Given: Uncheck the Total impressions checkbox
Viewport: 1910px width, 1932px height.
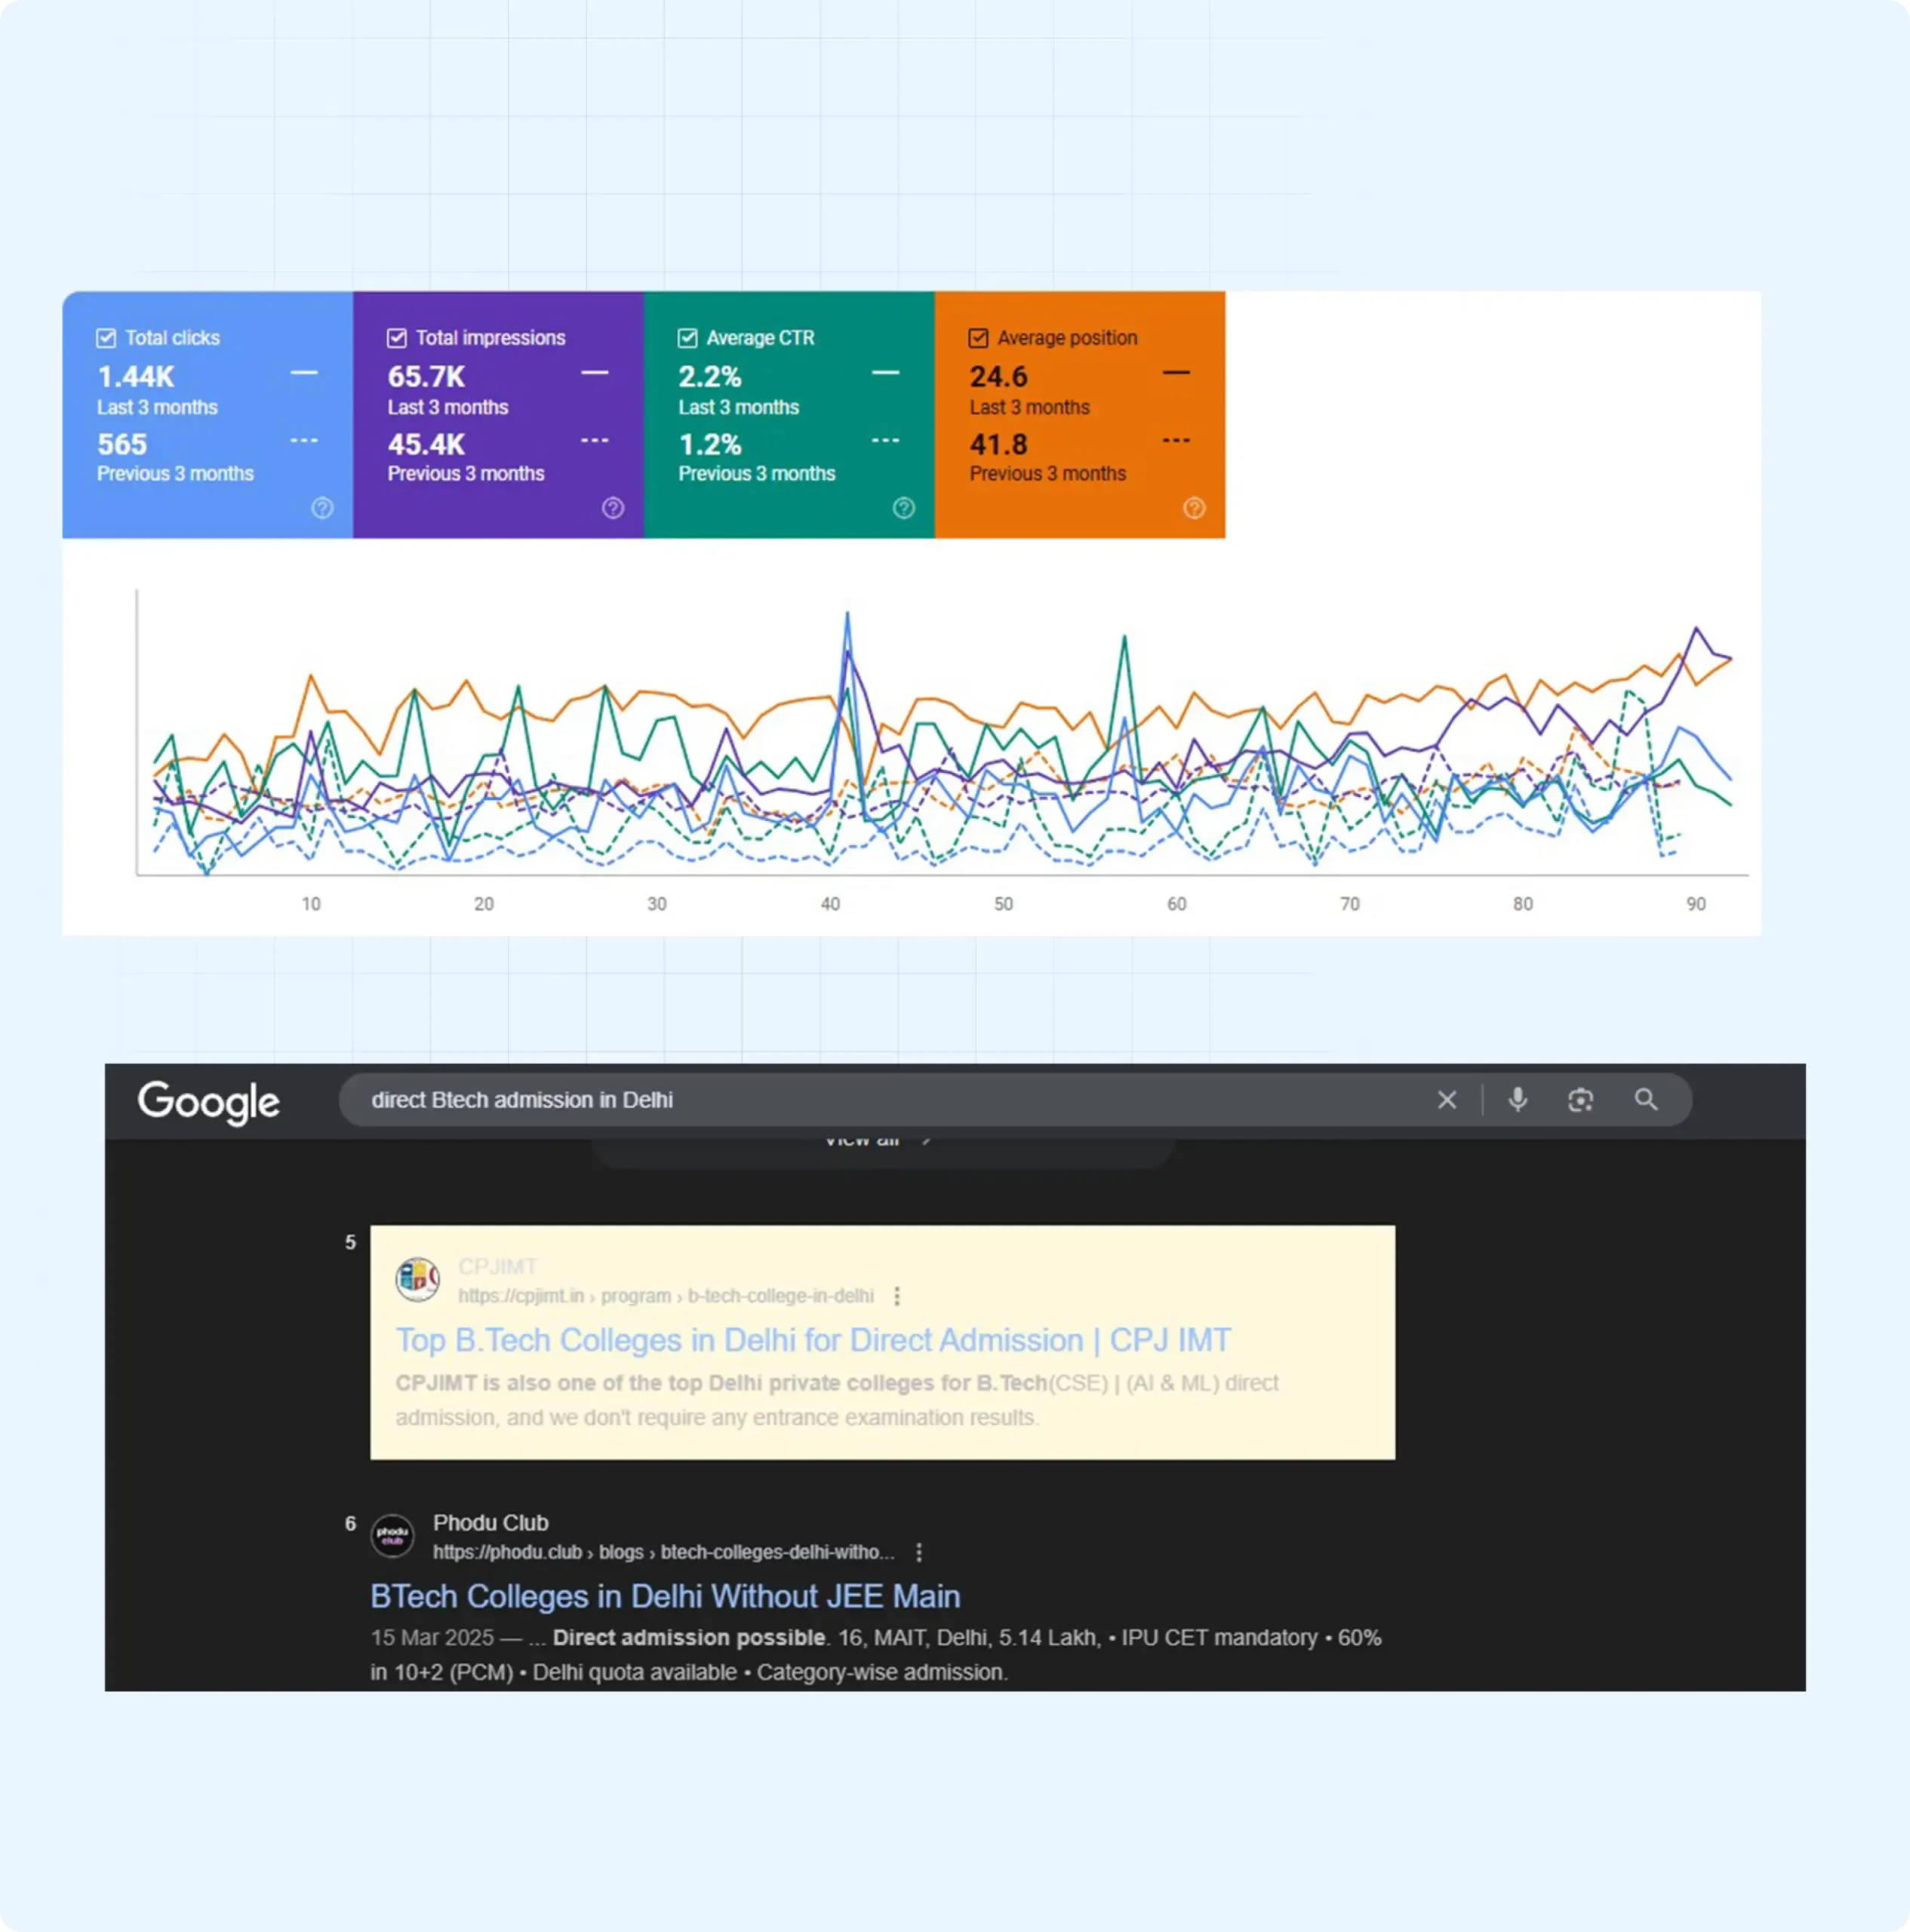Looking at the screenshot, I should click(397, 338).
